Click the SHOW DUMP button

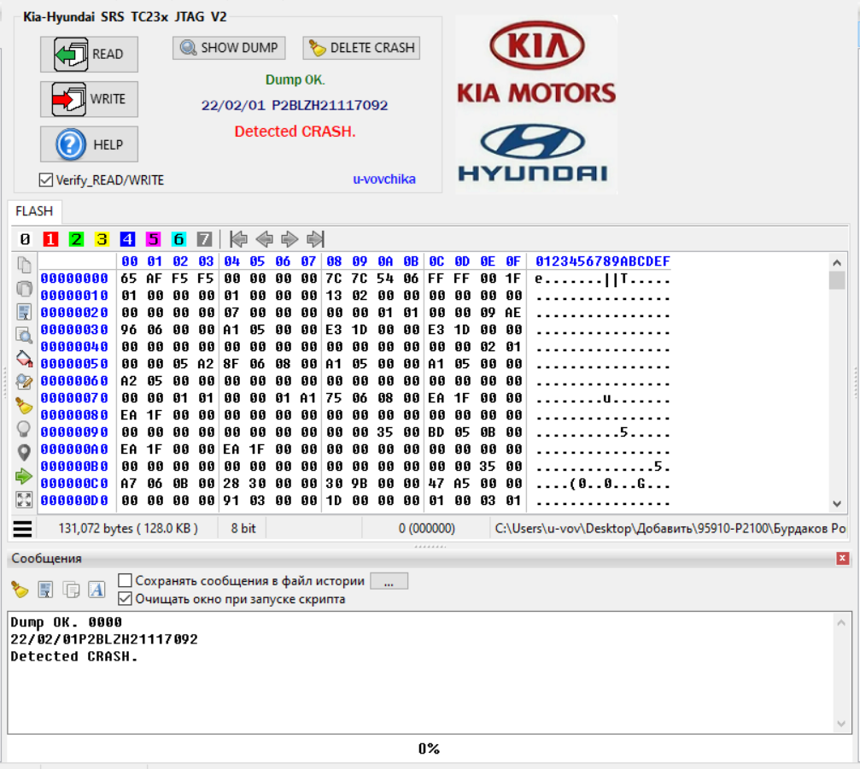point(229,48)
